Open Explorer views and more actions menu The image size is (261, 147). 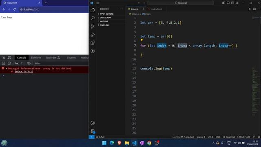[x=122, y=9]
